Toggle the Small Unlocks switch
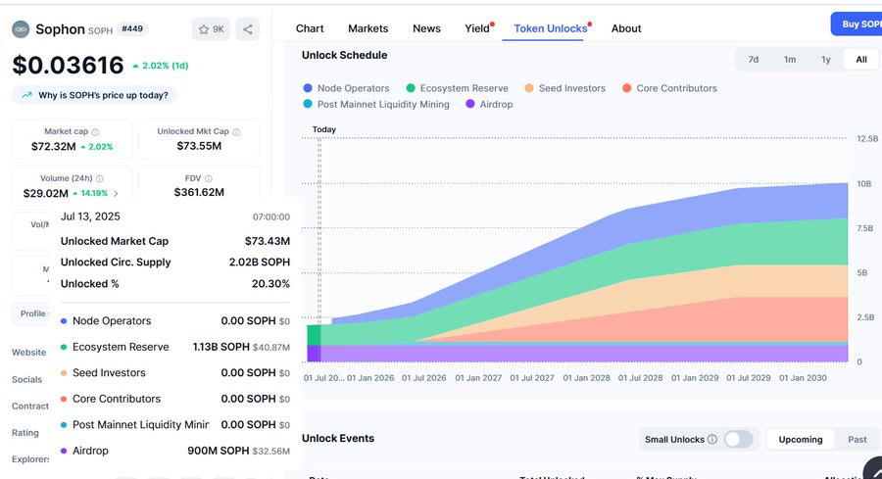The height and width of the screenshot is (479, 882). tap(738, 439)
